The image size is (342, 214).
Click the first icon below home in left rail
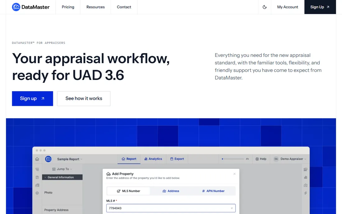(37, 169)
